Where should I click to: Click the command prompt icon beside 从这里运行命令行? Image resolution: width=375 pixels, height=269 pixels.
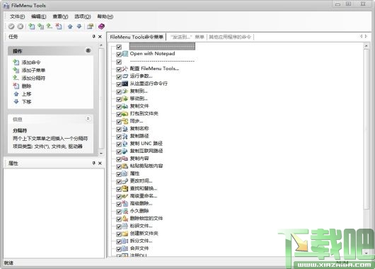[125, 84]
